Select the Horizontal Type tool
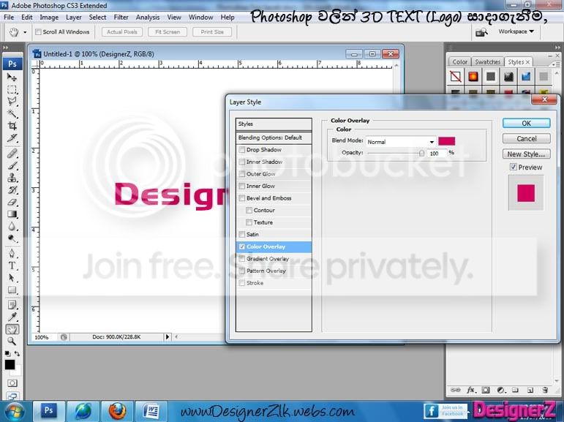564x422 pixels. 12,266
